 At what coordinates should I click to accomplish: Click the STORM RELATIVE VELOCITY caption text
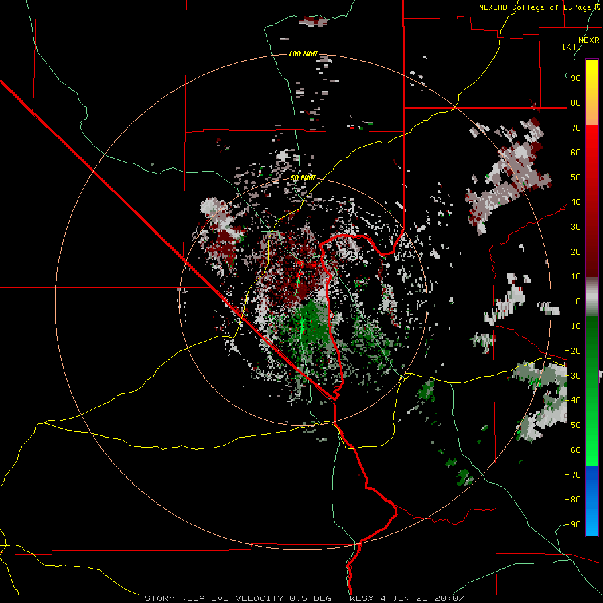(x=214, y=598)
